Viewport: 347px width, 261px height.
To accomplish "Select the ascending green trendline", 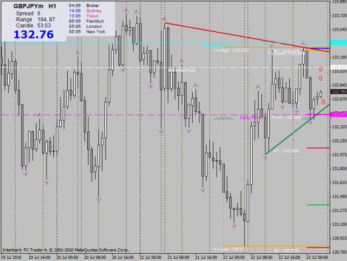I will click(x=298, y=129).
